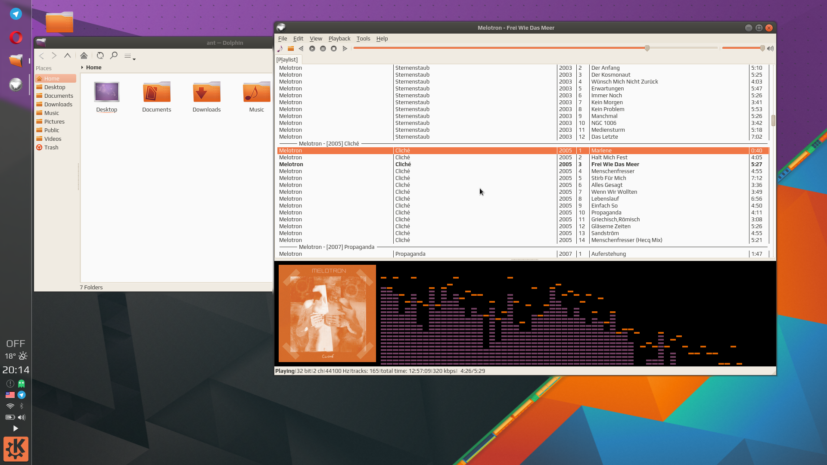Select the [Playlist] tab
The height and width of the screenshot is (465, 827).
pos(287,59)
